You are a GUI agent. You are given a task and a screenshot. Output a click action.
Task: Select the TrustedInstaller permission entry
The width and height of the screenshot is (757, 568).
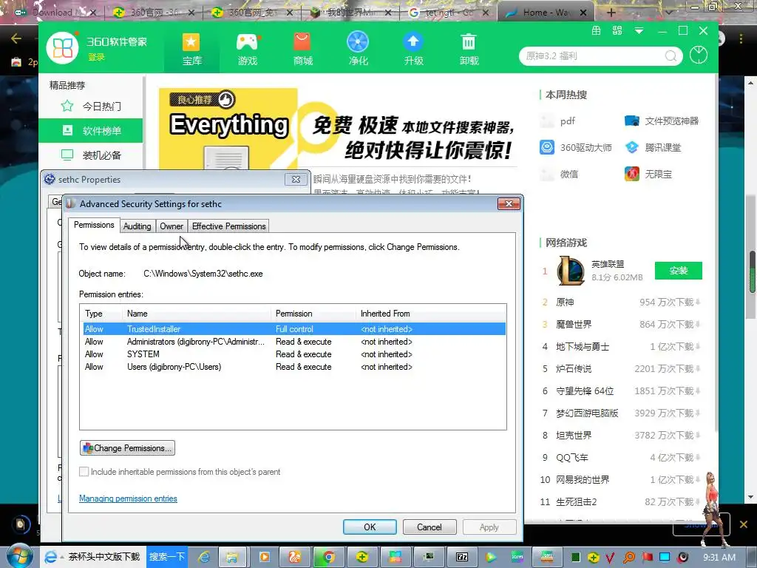coord(294,329)
